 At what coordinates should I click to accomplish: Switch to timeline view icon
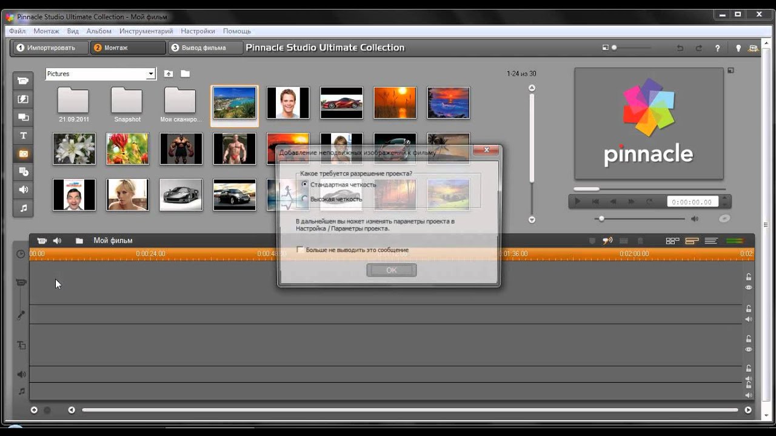(692, 240)
